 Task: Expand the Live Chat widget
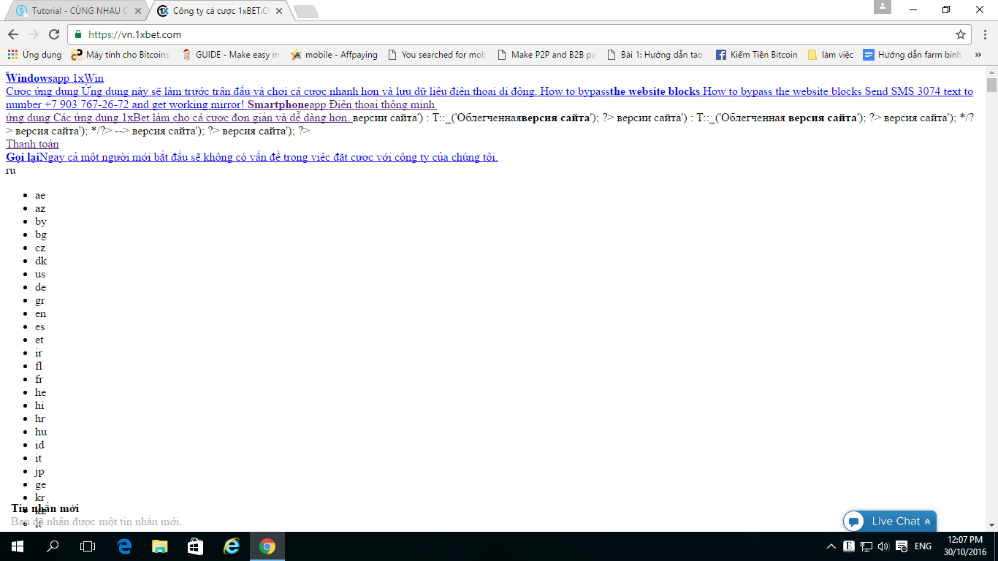[x=890, y=522]
